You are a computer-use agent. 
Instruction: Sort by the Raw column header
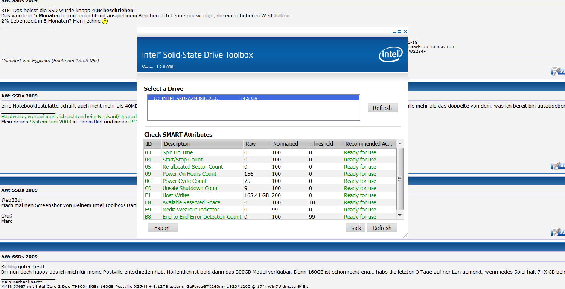[257, 144]
